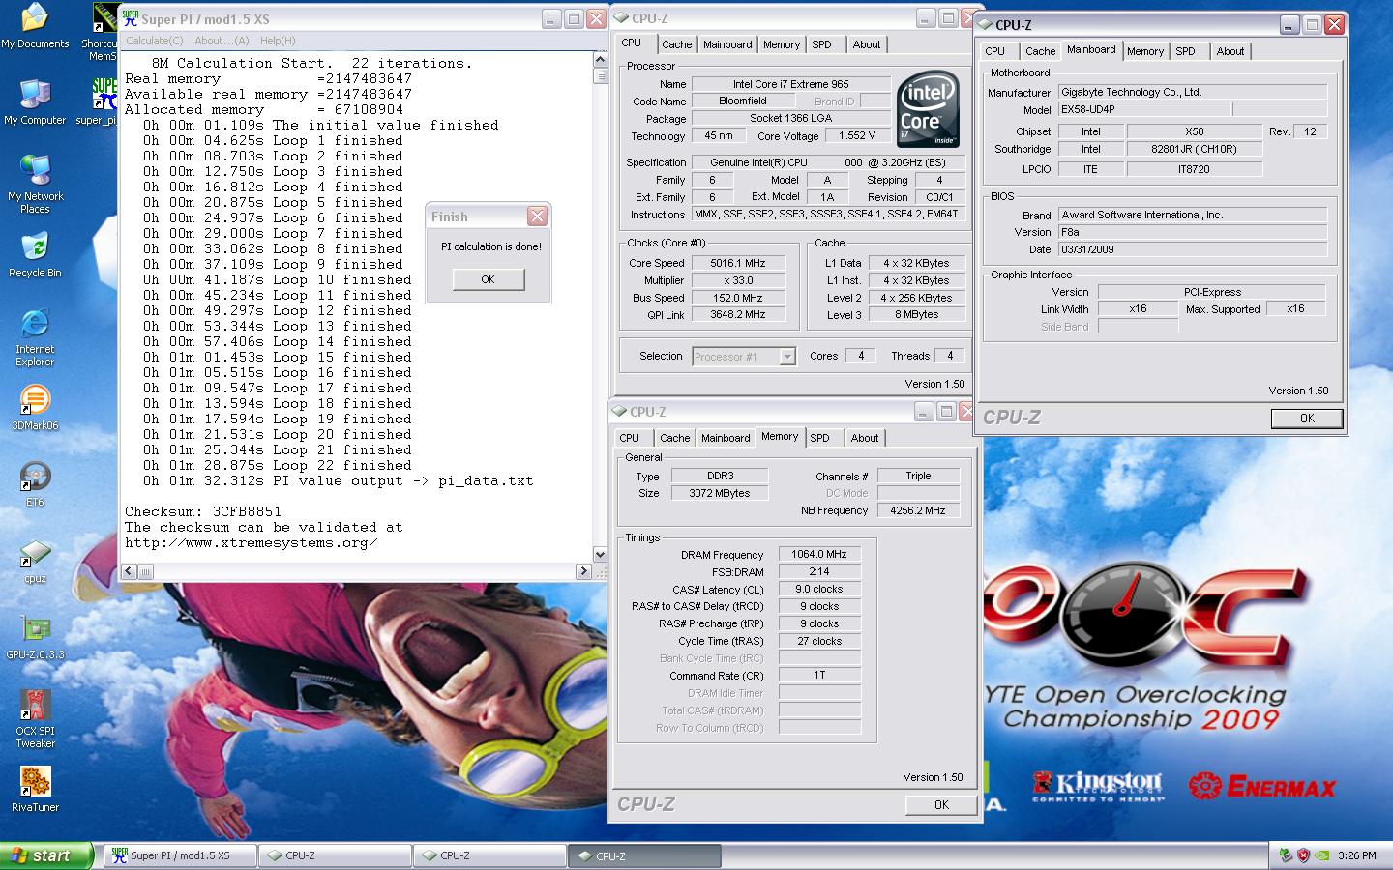This screenshot has width=1393, height=870.
Task: Select About tab in Mainboard CPU-Z window
Action: 1230,51
